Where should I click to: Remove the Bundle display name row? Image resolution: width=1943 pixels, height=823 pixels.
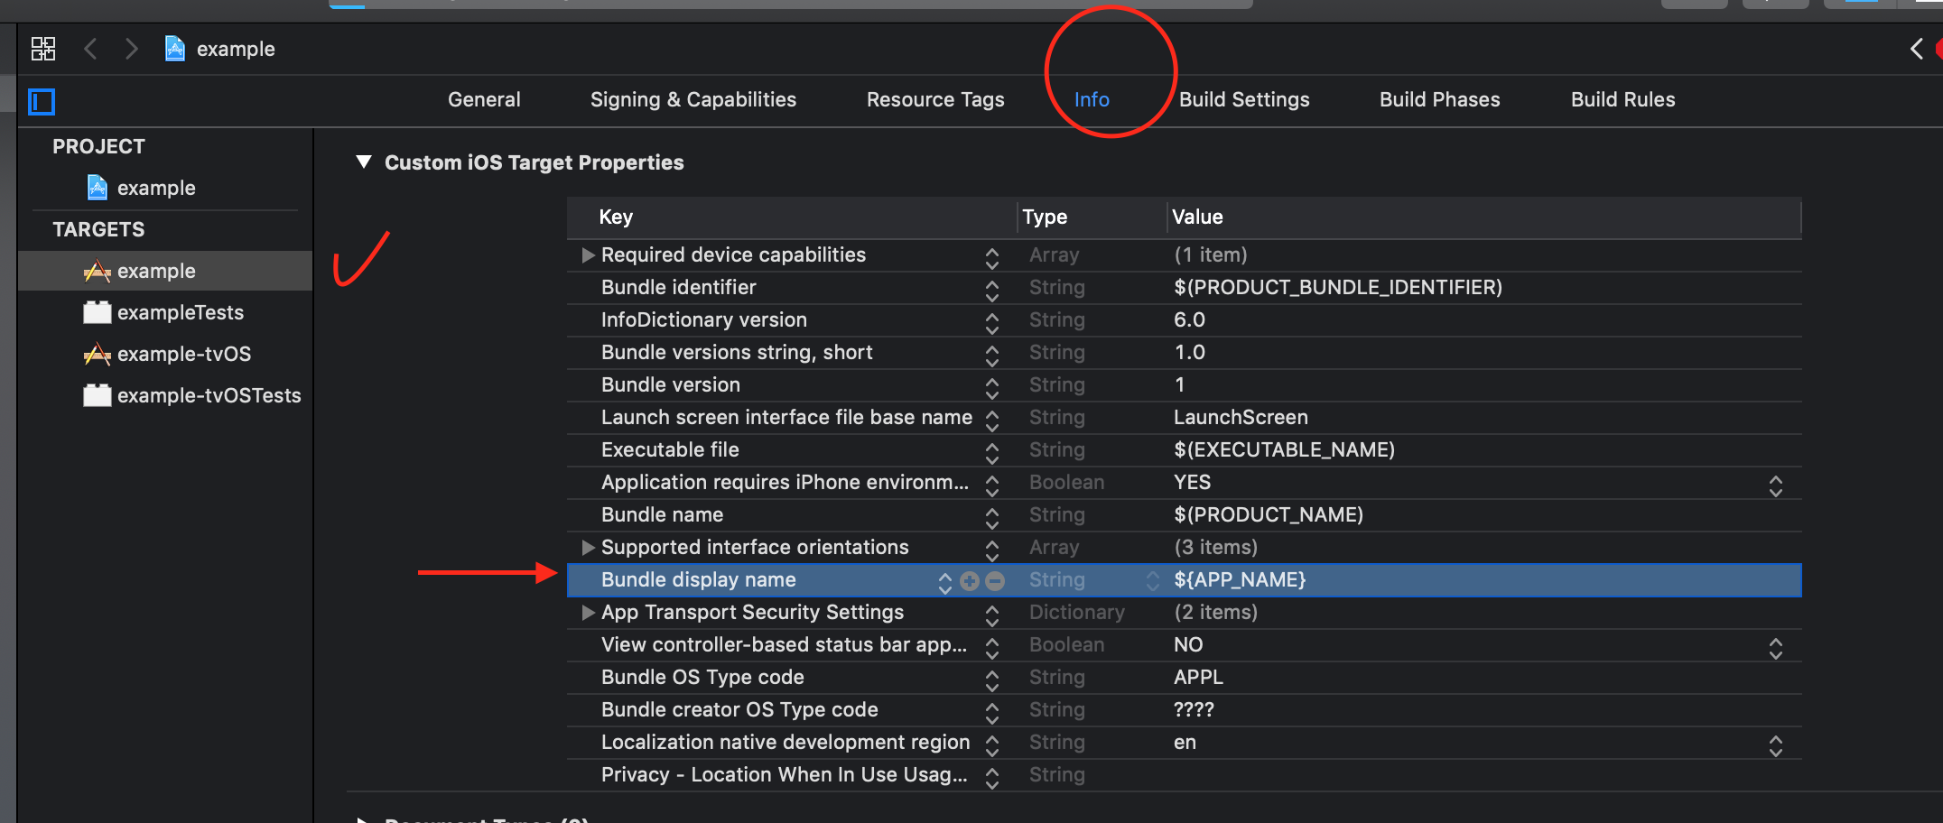point(995,581)
